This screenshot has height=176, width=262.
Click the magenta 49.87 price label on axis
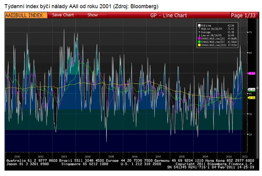pyautogui.click(x=251, y=73)
